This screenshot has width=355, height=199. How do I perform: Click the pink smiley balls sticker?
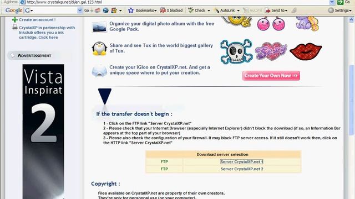tap(271, 23)
